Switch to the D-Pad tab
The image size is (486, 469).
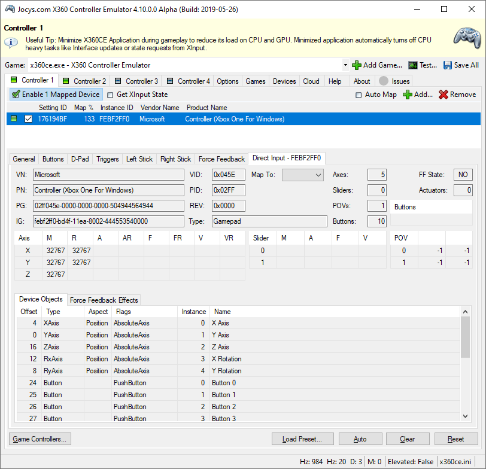pyautogui.click(x=80, y=159)
